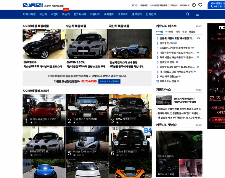Select the 댓글순 tab
The image size is (225, 178).
192,32
